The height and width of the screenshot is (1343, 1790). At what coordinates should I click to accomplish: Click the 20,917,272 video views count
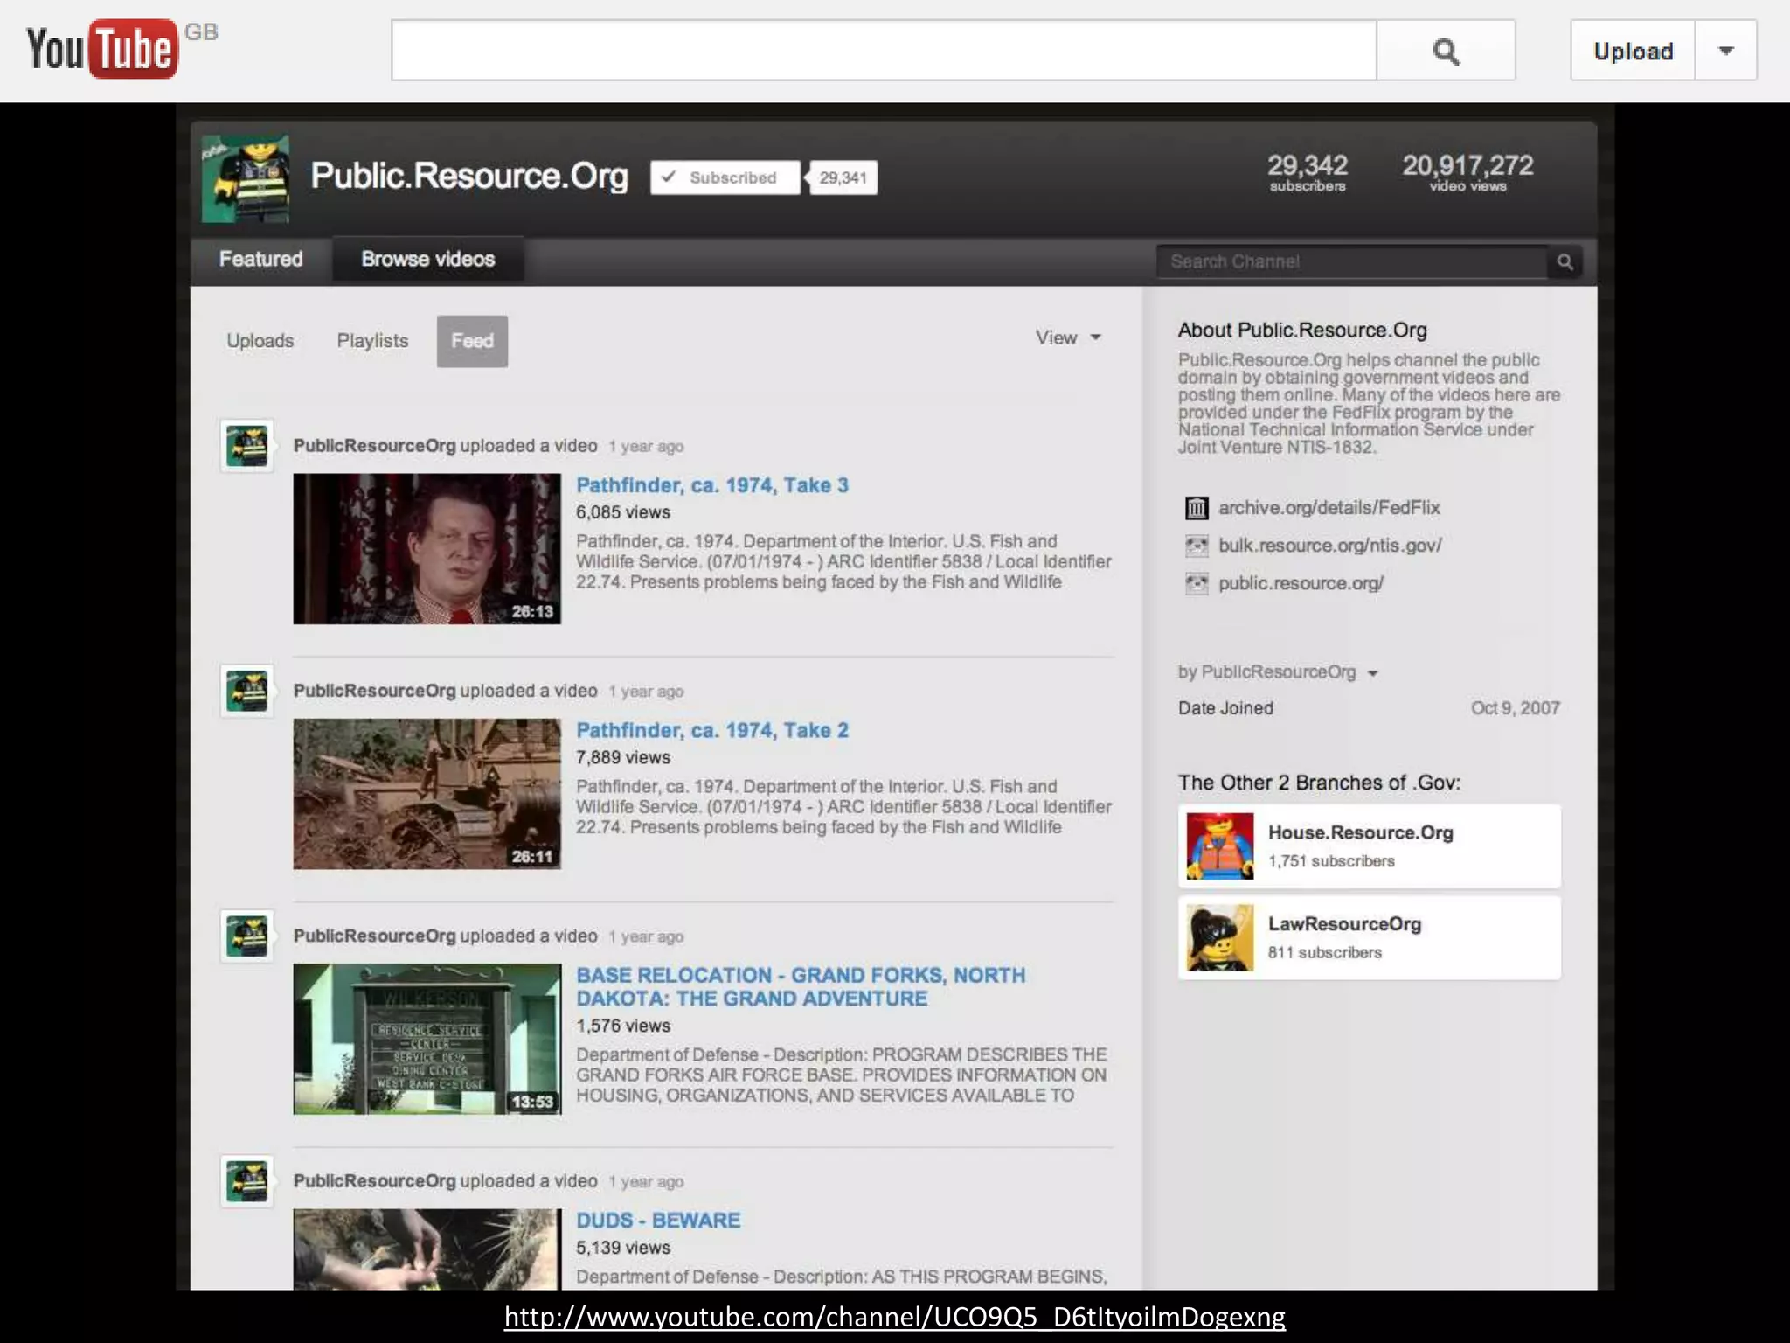[x=1467, y=171]
